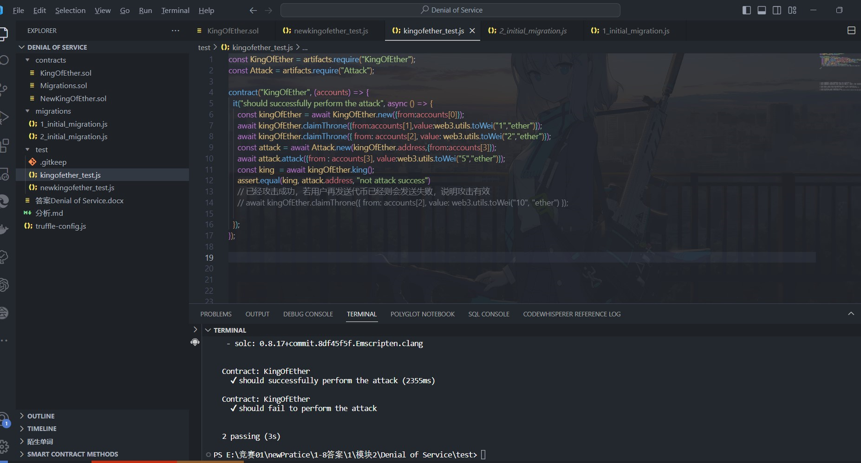Open Source Control from the activity bar

tap(3, 89)
